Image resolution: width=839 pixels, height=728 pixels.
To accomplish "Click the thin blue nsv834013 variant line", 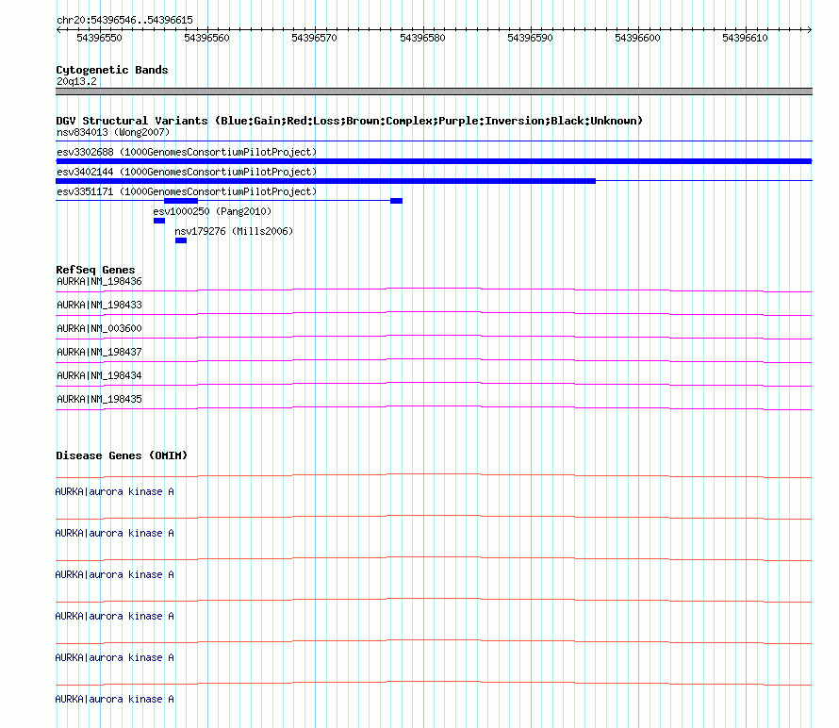I will click(434, 141).
